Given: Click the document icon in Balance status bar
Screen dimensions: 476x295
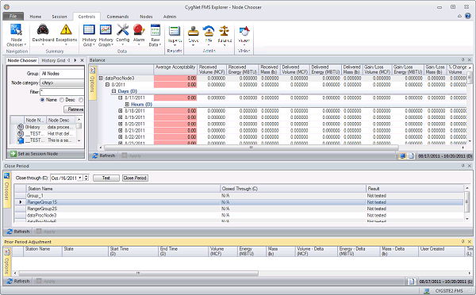Looking at the screenshot, I should [x=411, y=155].
